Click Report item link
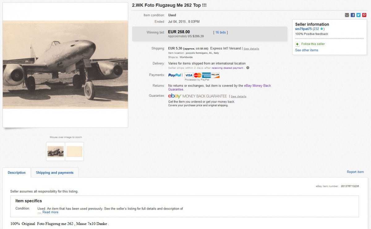The height and width of the screenshot is (229, 371). click(x=355, y=172)
